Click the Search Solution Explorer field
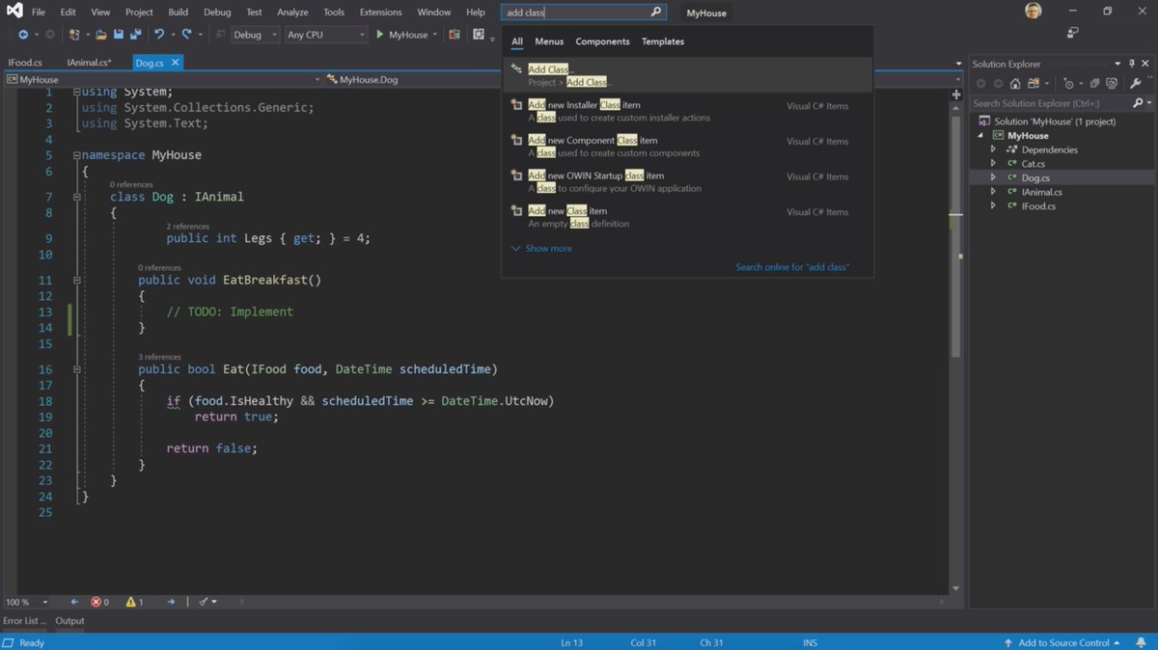This screenshot has height=650, width=1158. coord(1050,103)
